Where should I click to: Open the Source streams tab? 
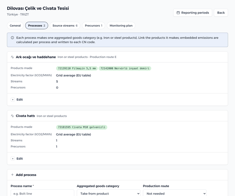coord(65,26)
